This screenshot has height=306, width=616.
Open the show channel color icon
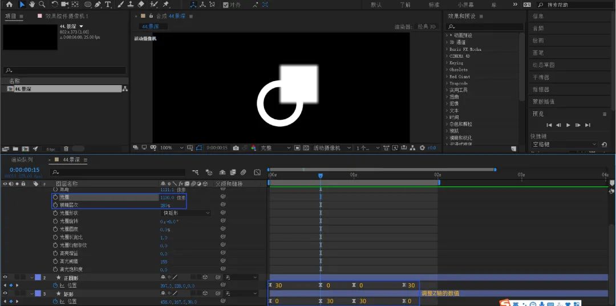tap(253, 148)
